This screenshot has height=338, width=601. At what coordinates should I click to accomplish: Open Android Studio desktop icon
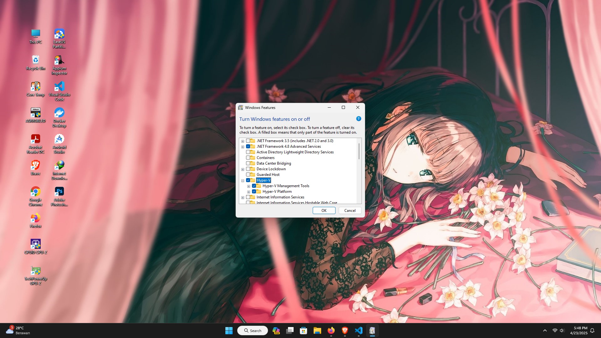coord(59,139)
